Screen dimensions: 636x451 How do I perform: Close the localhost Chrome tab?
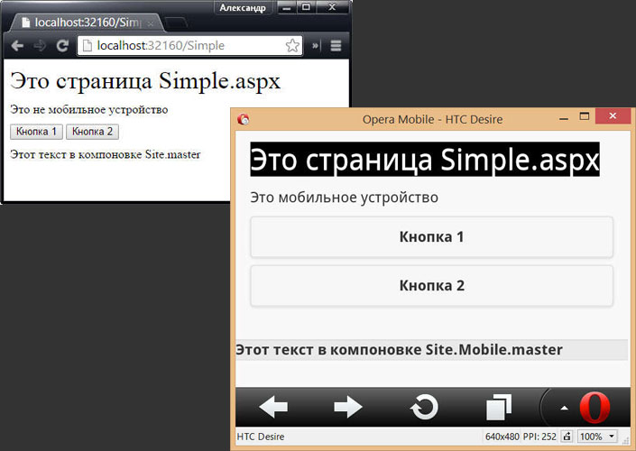(x=151, y=23)
